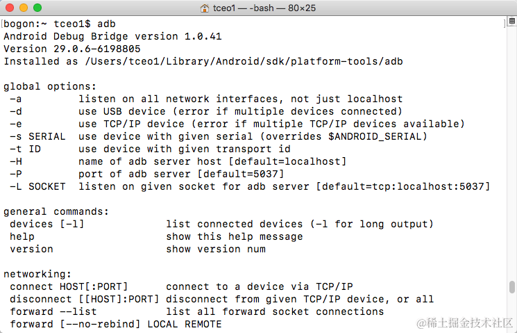
Task: Click the 'Version 29.0.6-6198805' text
Action: (x=72, y=49)
